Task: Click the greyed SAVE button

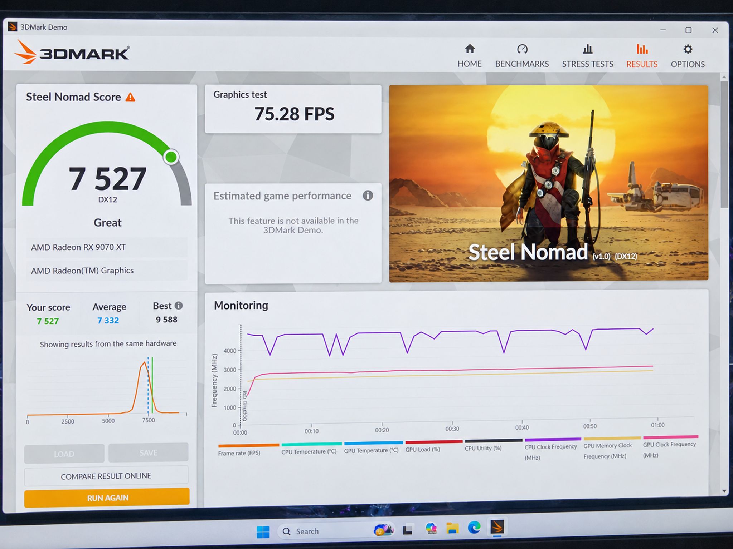Action: (148, 452)
